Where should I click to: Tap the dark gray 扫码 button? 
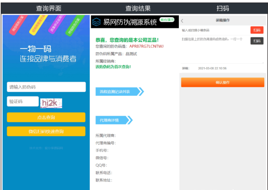257,41
